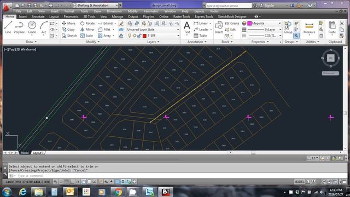Select the Text annotation tool
This screenshot has width=350, height=197.
pos(187,28)
